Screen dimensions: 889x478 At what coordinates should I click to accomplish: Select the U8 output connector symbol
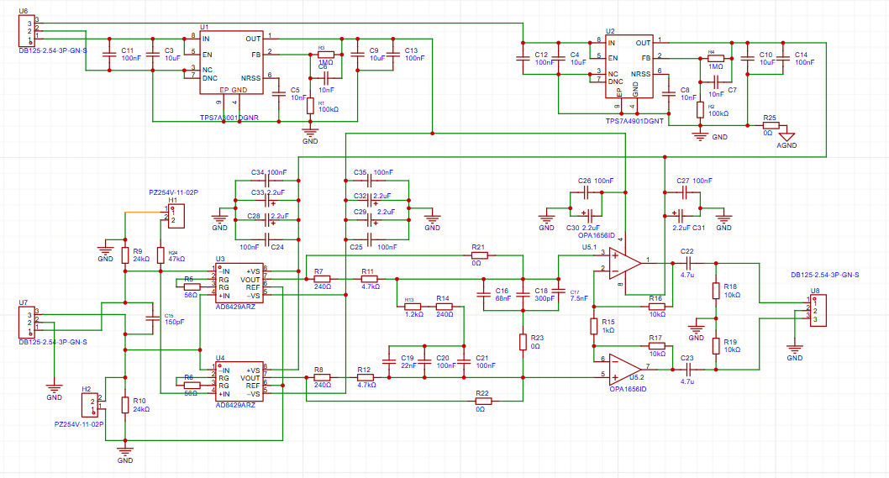[813, 309]
